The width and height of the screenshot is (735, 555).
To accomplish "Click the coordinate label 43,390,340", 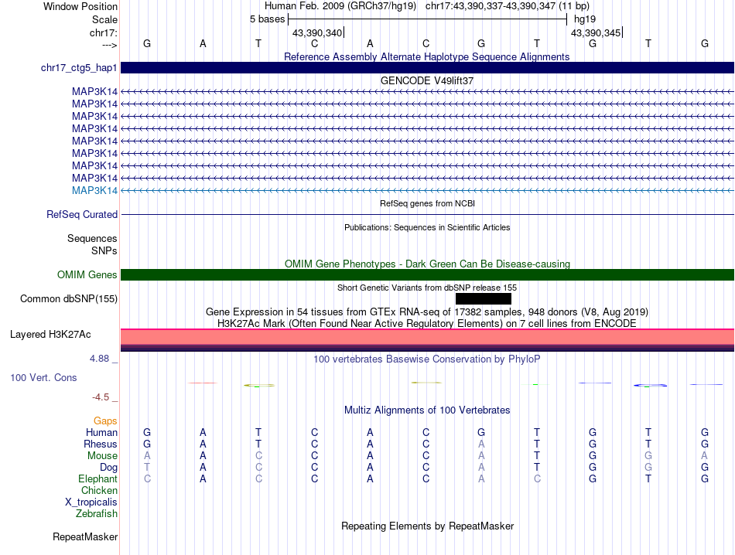I will 317,32.
